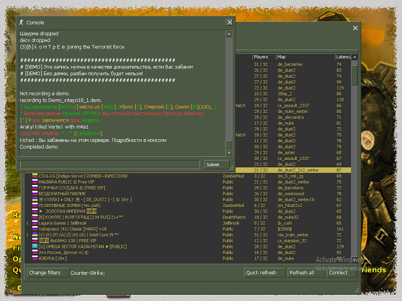Connect to the selected server
The width and height of the screenshot is (402, 301).
(x=342, y=273)
